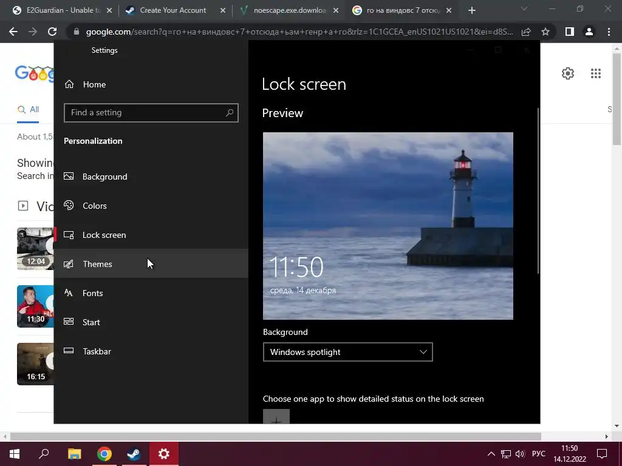Viewport: 622px width, 466px height.
Task: Click the Settings window vertical scrollbar
Action: [x=538, y=190]
